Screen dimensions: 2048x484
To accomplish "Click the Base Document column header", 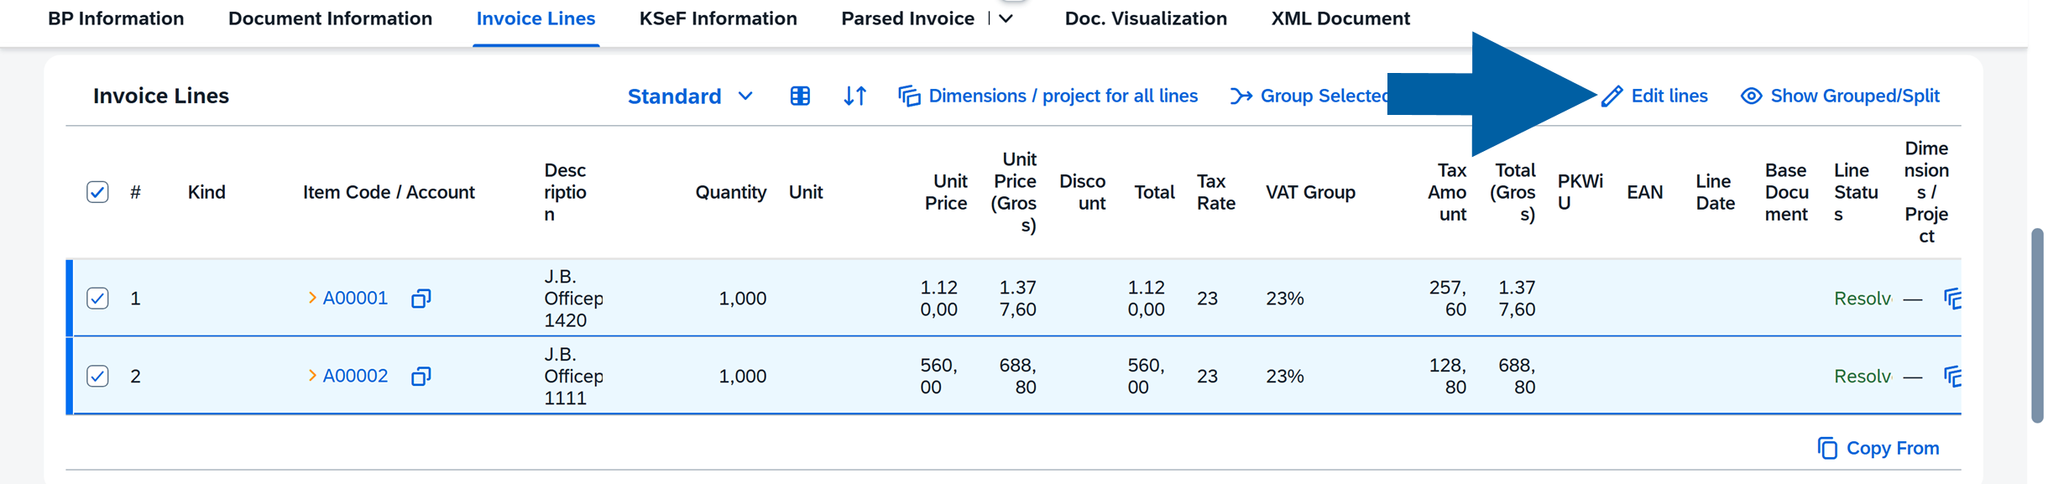I will pyautogui.click(x=1786, y=192).
